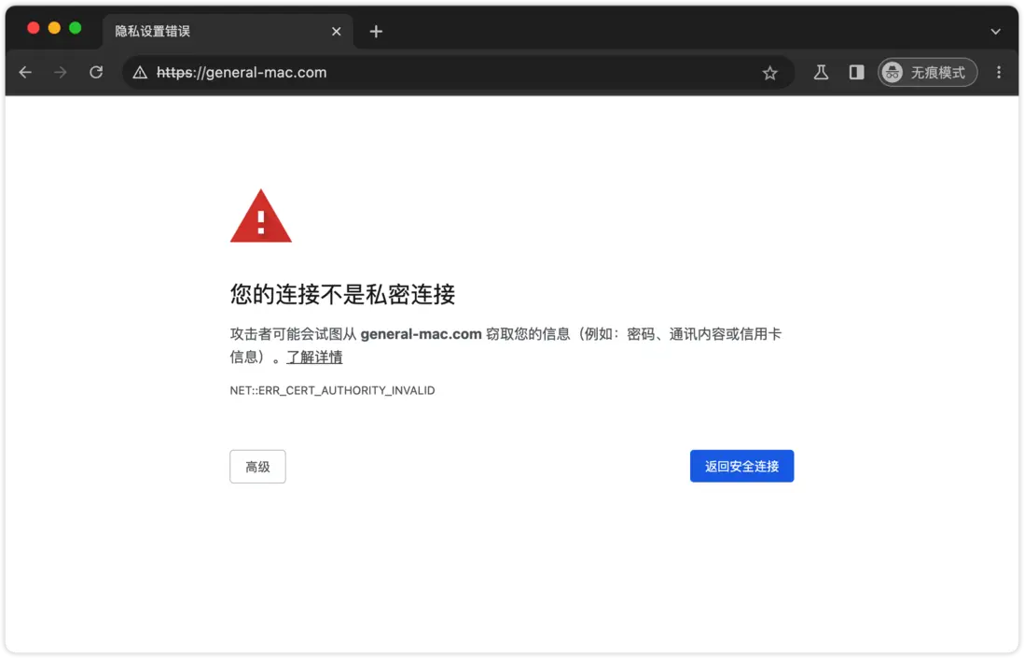Viewport: 1024px width, 658px height.
Task: Click the general-mac.com address bar
Action: click(x=457, y=73)
